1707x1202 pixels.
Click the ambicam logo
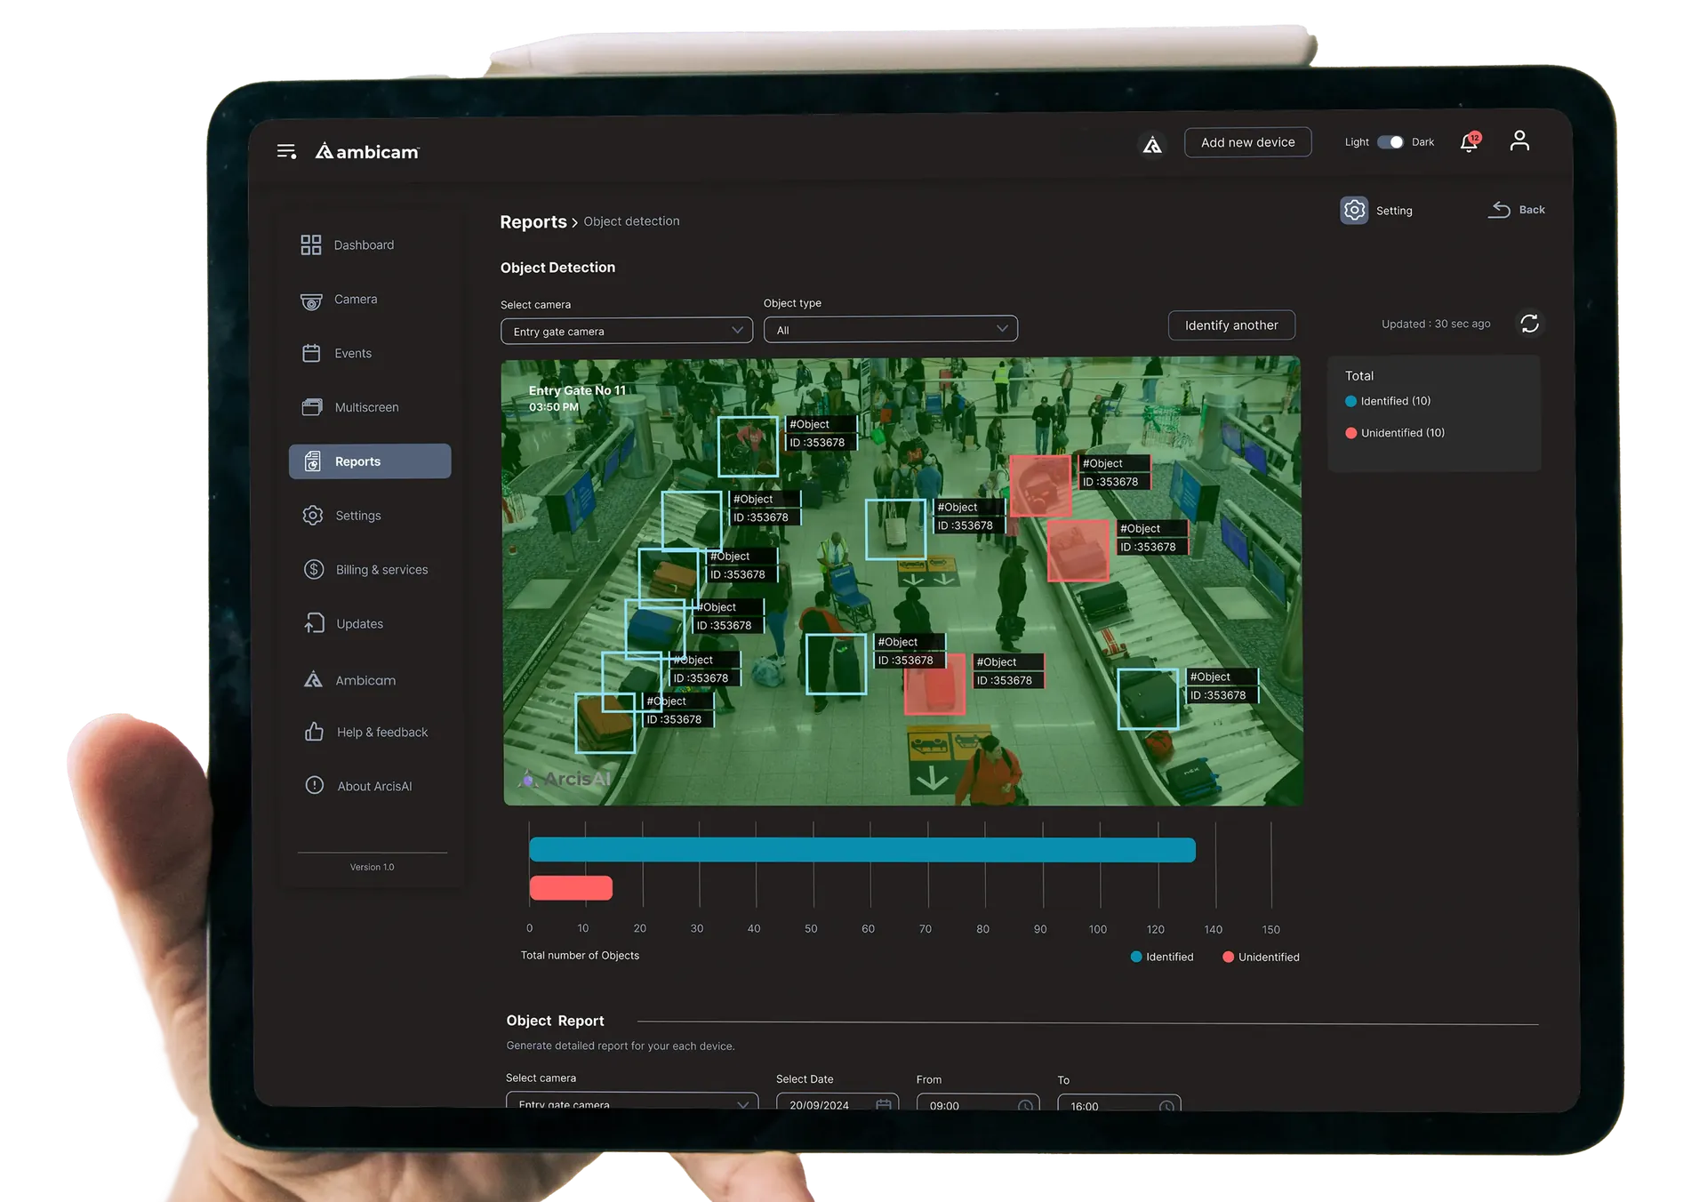(x=367, y=151)
